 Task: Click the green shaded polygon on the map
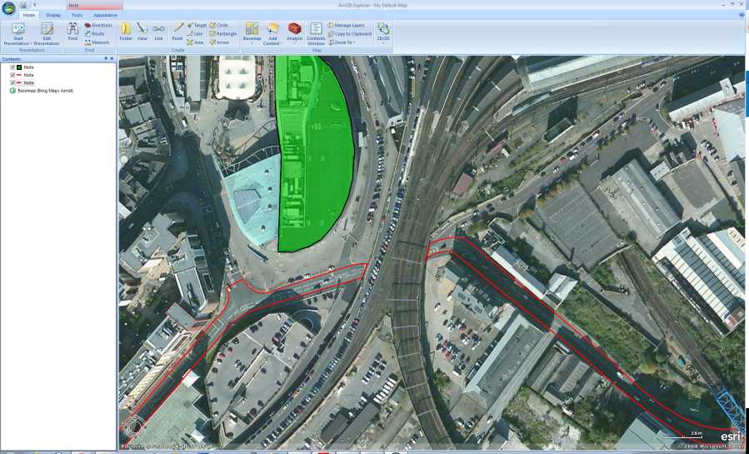point(316,152)
